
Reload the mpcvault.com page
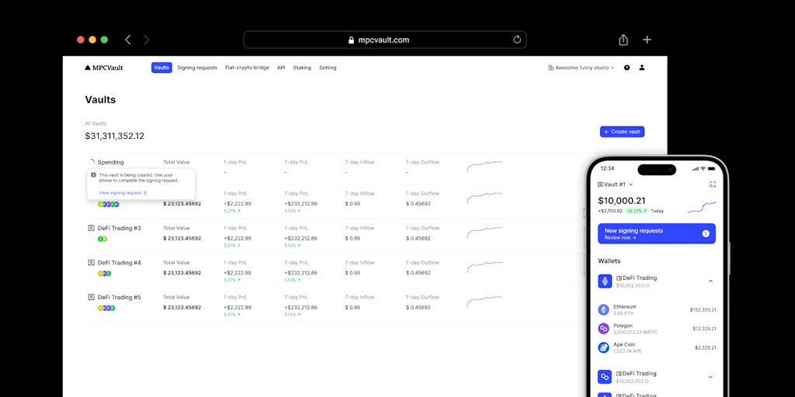coord(517,40)
